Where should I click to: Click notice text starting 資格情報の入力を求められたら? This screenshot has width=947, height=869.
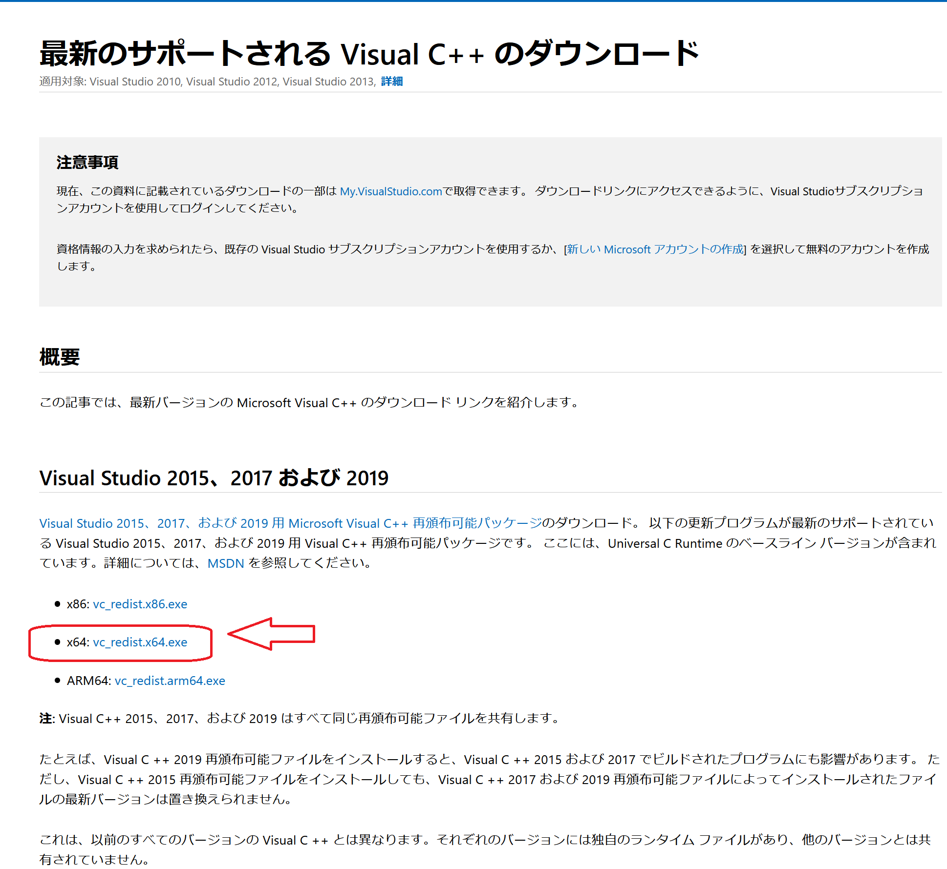(x=493, y=257)
